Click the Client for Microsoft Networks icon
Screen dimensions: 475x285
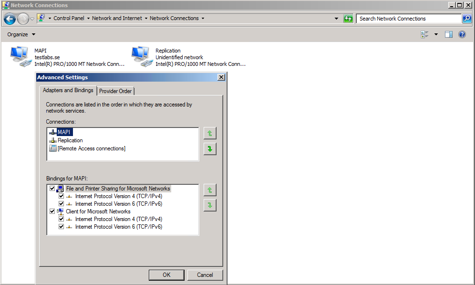[x=60, y=211]
